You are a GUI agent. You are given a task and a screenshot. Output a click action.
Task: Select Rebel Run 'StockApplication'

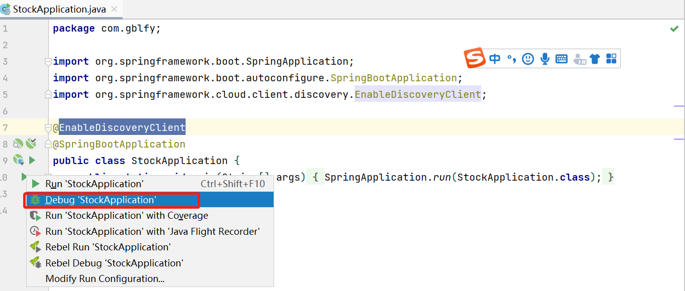coord(150,247)
